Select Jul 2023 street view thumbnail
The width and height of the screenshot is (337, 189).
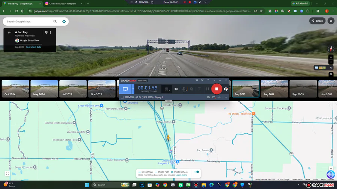coord(73,89)
